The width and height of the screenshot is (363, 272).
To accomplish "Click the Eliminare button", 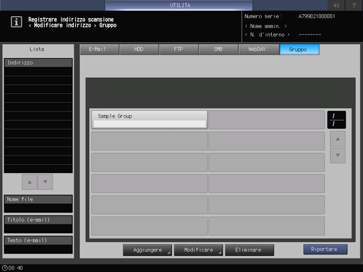I will pos(249,250).
